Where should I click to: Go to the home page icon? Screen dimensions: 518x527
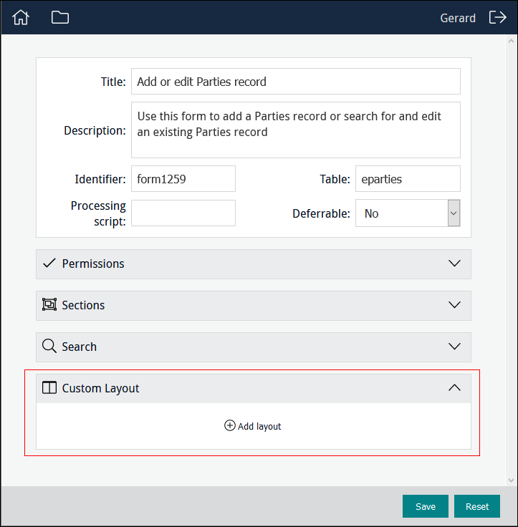(x=21, y=18)
